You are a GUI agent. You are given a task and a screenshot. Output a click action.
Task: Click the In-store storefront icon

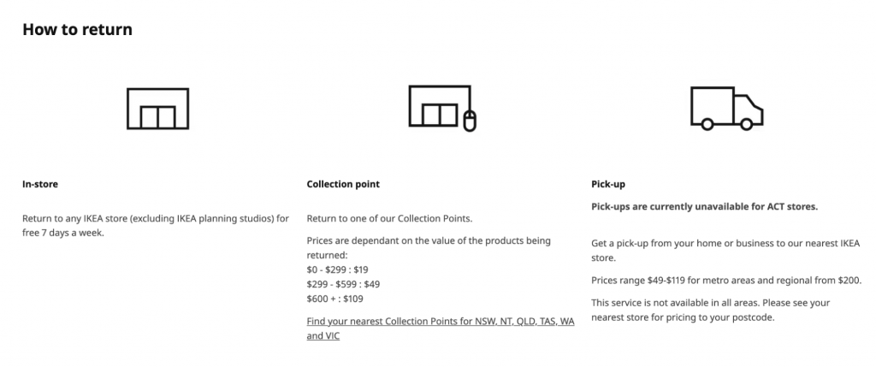pyautogui.click(x=157, y=108)
